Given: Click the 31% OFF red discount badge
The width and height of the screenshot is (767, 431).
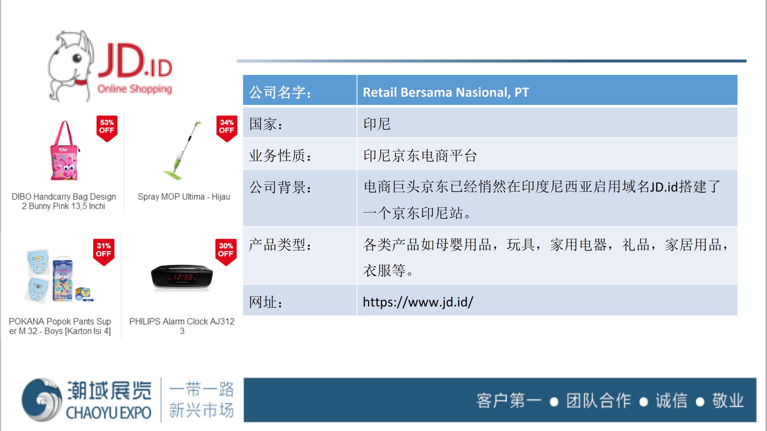Looking at the screenshot, I should coord(104,252).
